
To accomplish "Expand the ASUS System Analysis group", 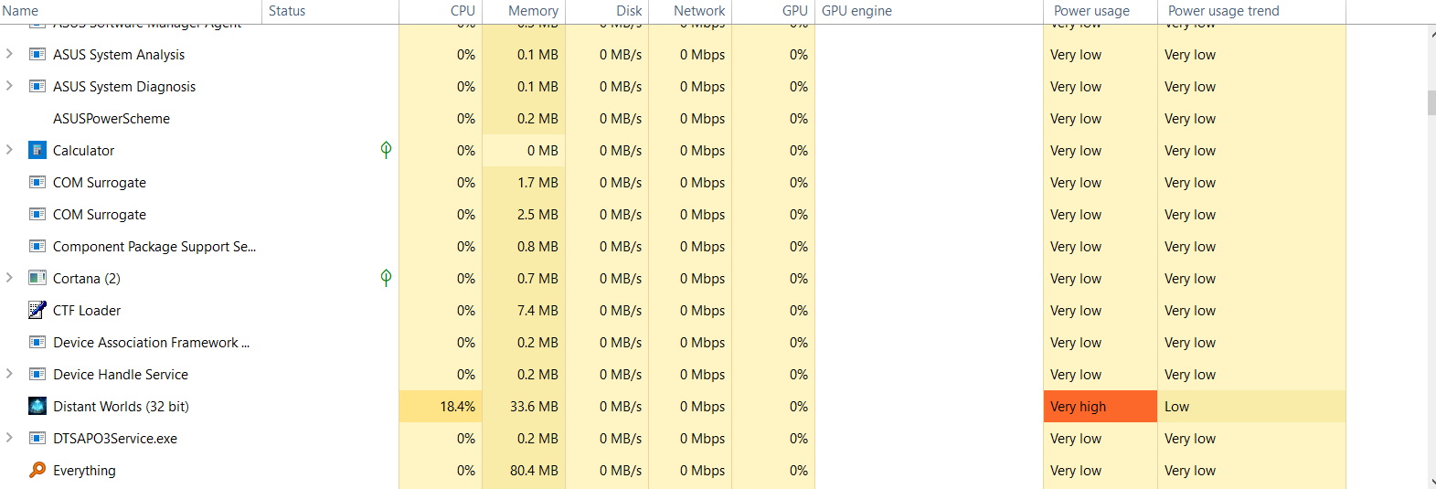I will tap(9, 54).
